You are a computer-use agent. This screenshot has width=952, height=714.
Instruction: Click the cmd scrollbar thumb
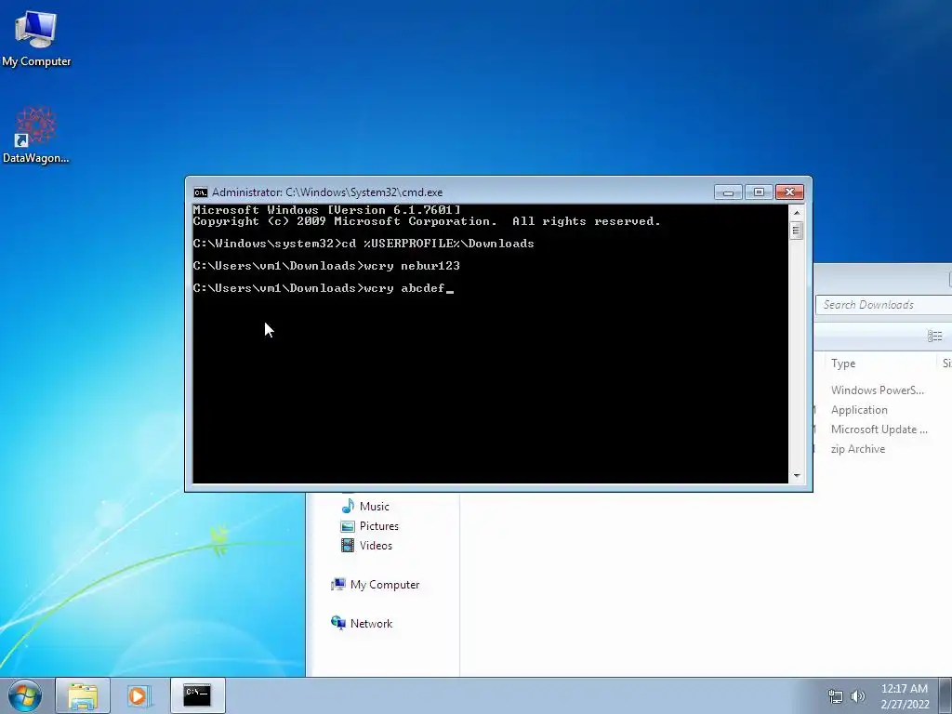click(797, 231)
